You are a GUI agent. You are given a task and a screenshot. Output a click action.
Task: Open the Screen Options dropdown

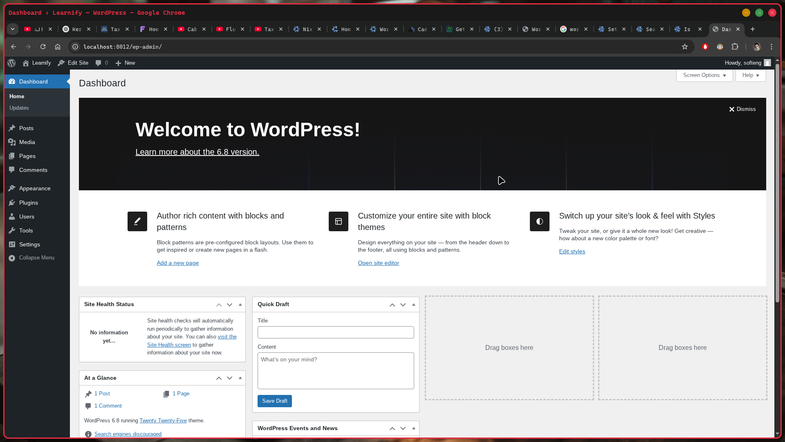click(x=704, y=75)
